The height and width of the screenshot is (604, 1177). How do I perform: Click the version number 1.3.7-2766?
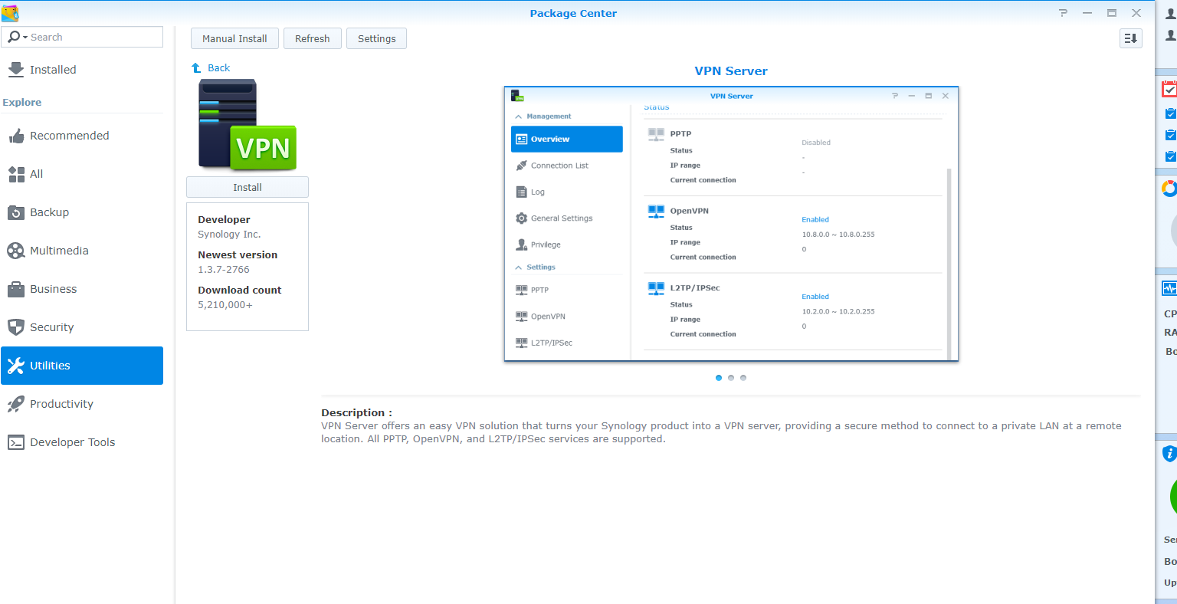click(224, 270)
